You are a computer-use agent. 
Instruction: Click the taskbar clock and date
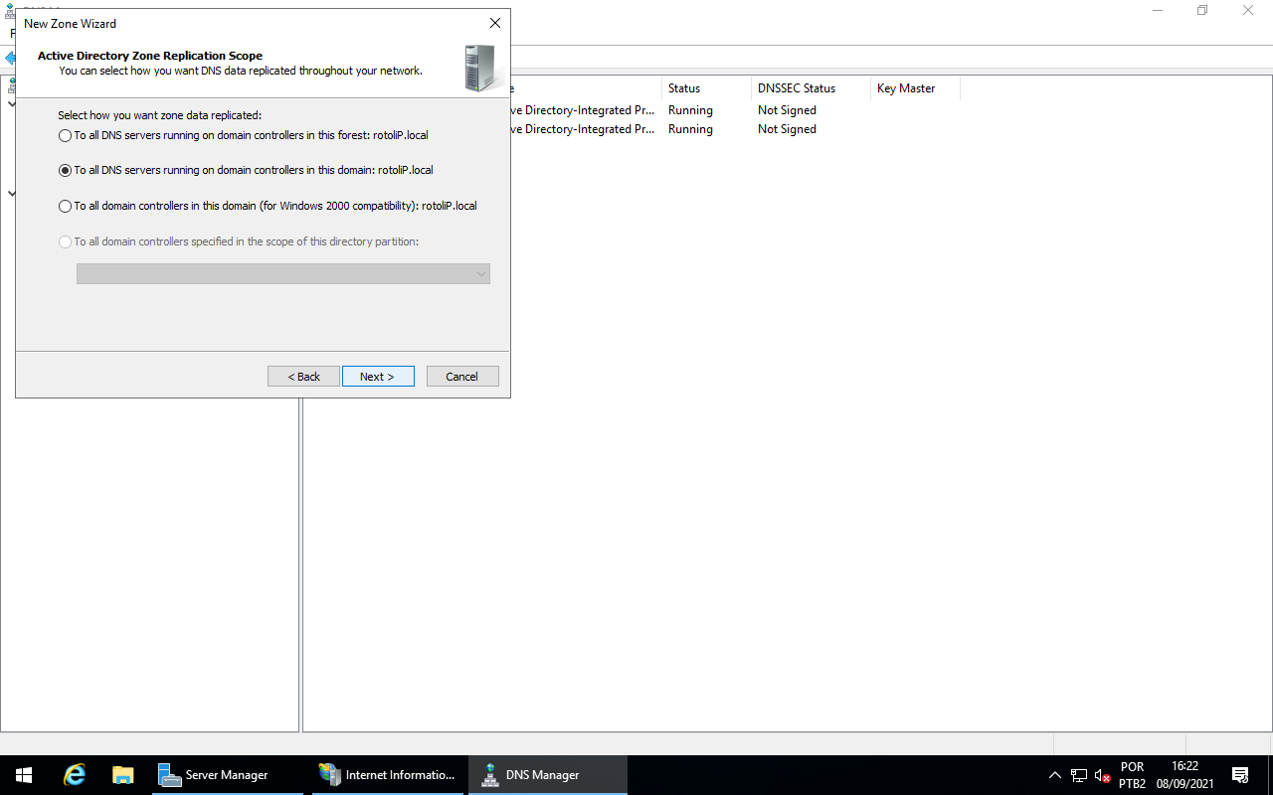point(1184,775)
